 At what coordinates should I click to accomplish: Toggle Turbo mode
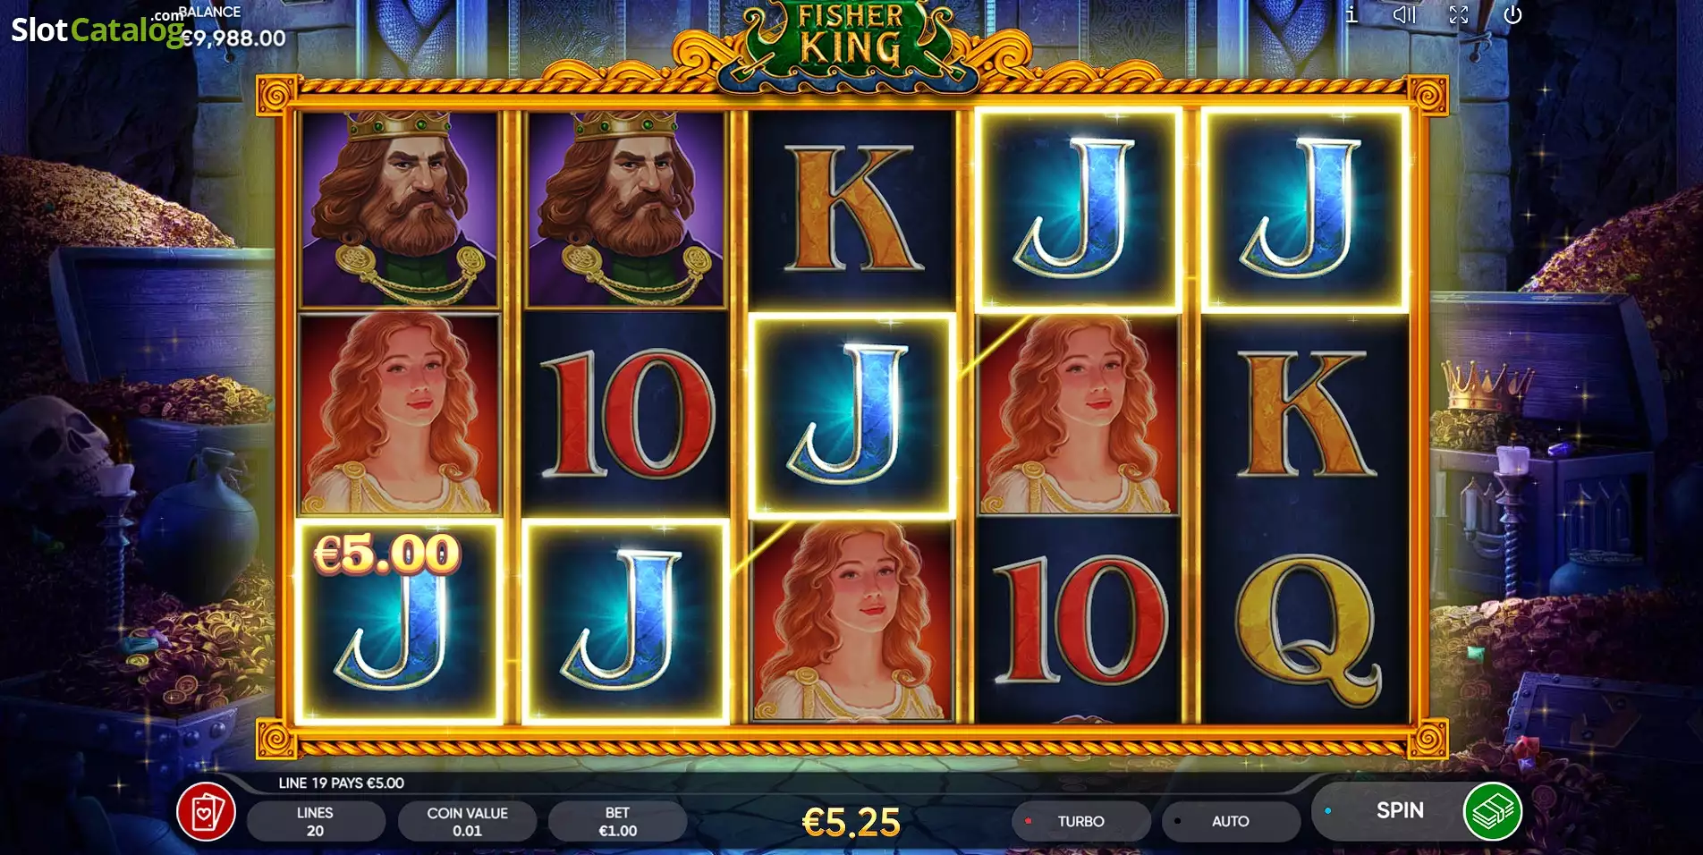click(x=1080, y=821)
